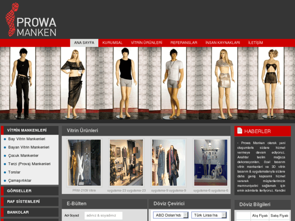Expand the GÖRSELLER sidebar section

30,191
